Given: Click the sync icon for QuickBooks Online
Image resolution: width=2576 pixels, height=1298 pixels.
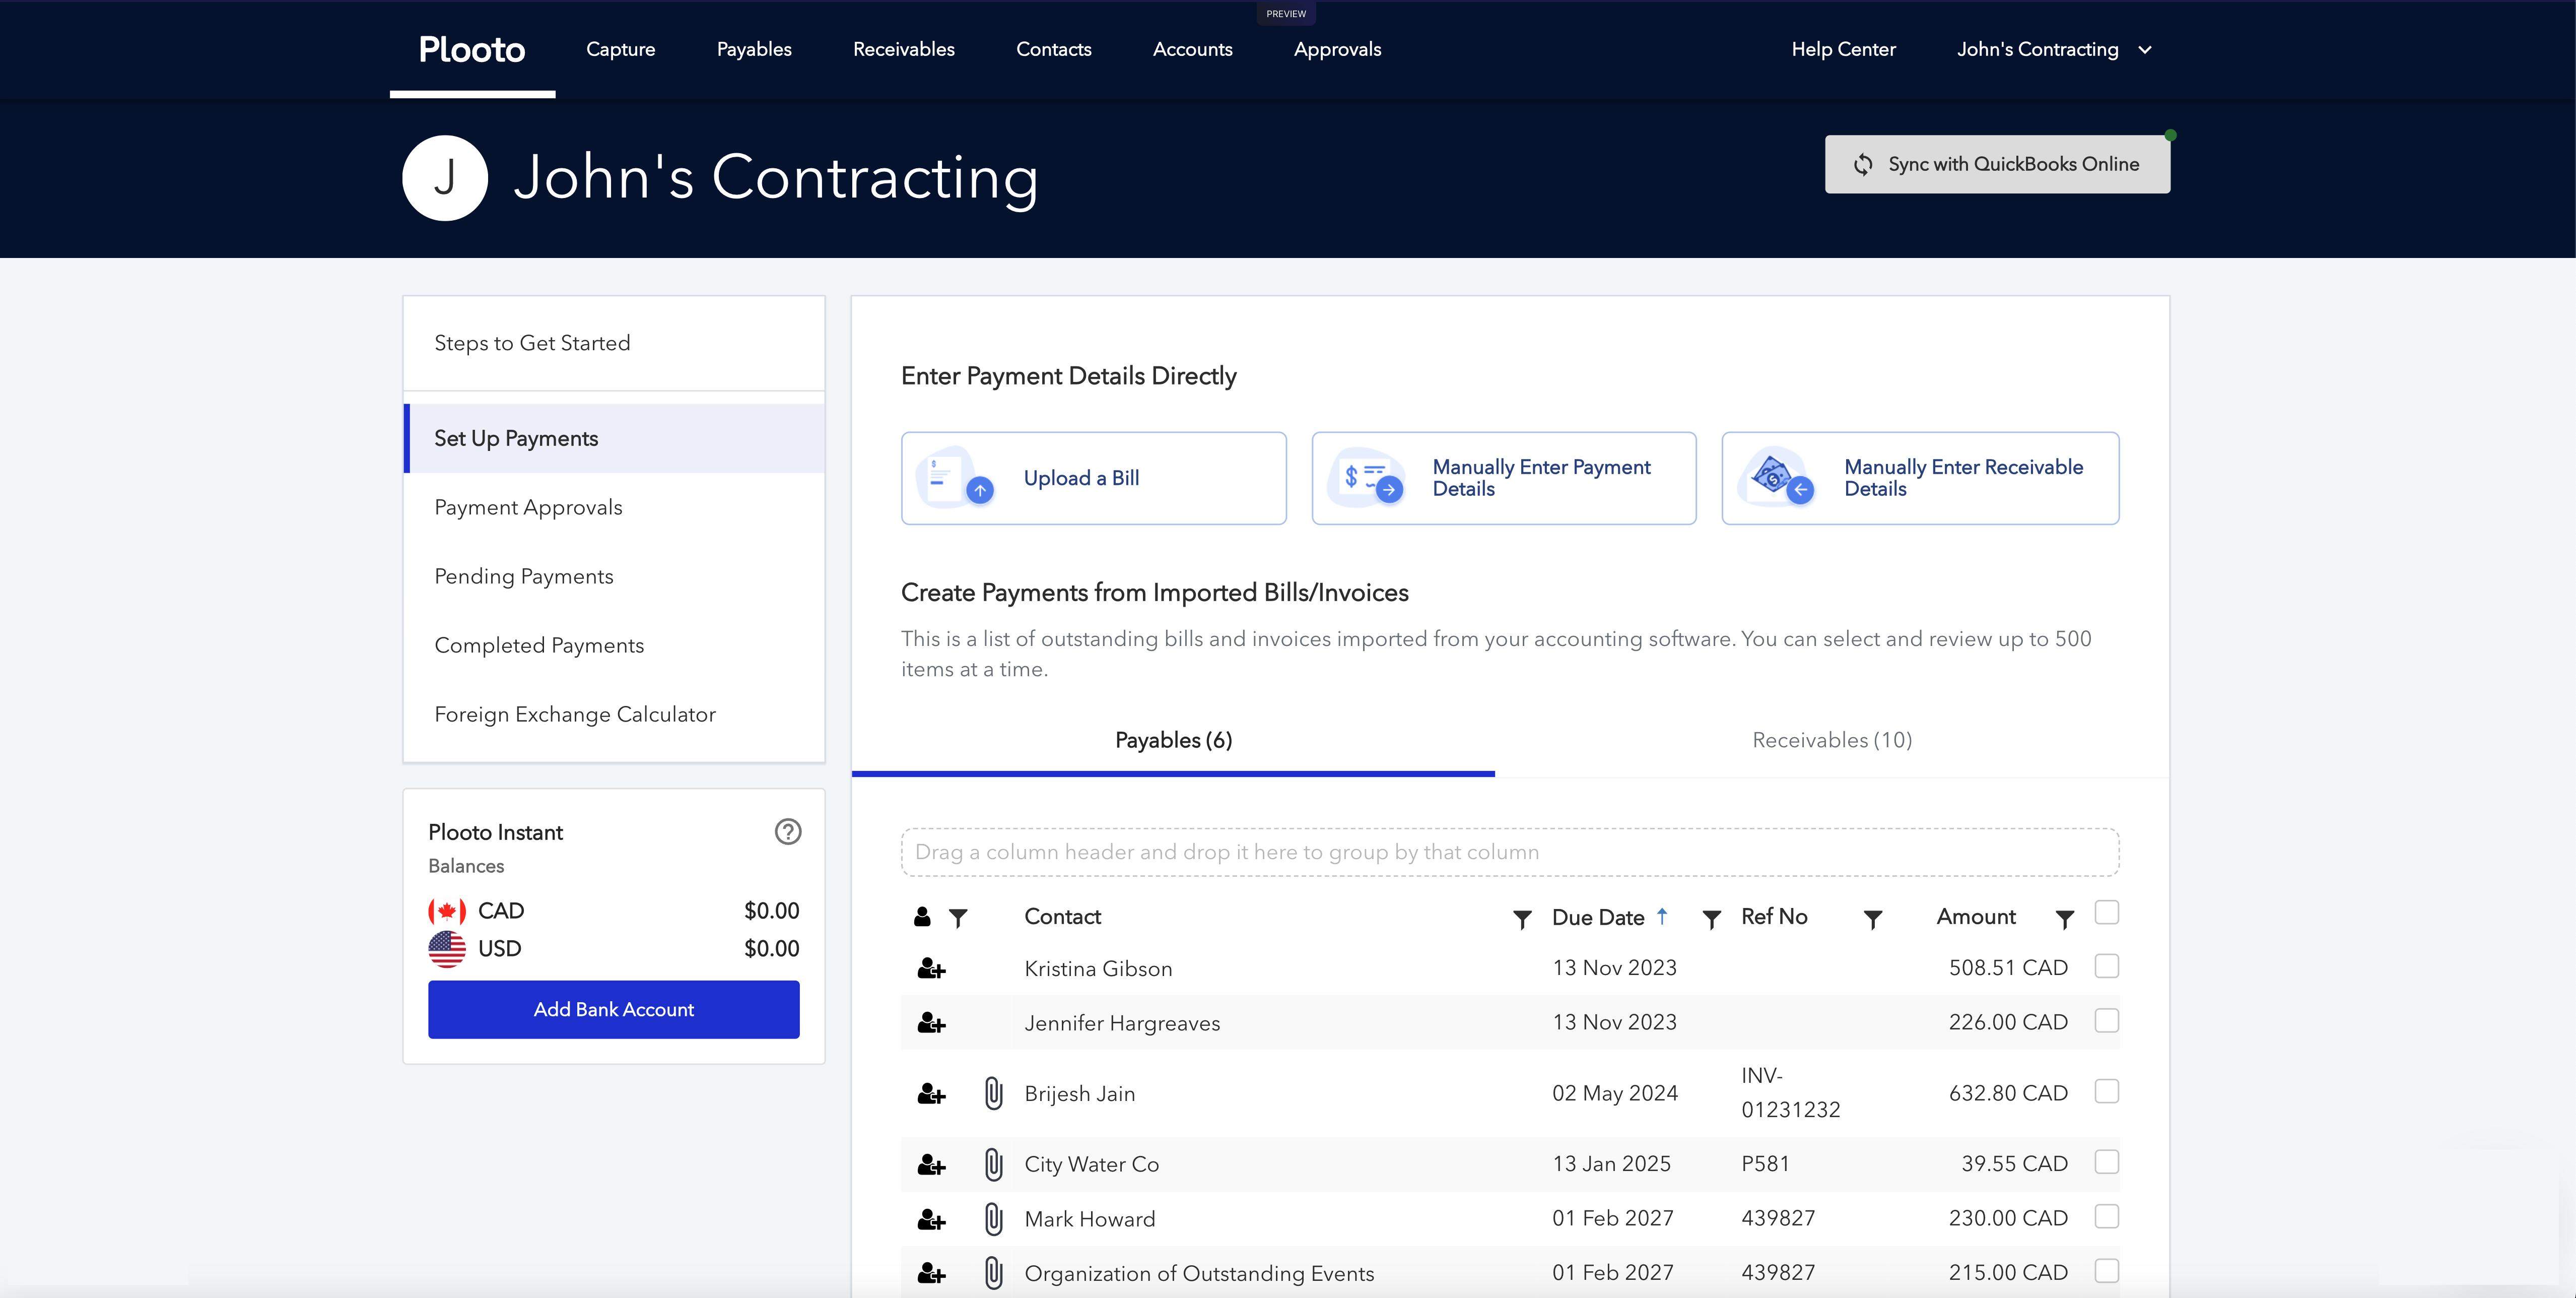Looking at the screenshot, I should pos(1863,165).
